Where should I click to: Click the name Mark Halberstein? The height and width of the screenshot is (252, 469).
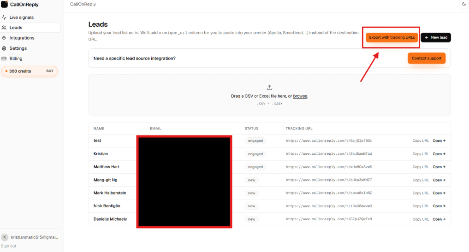coord(110,193)
